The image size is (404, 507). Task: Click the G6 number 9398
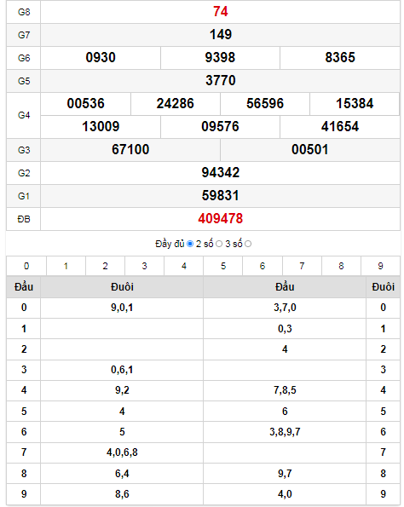[x=220, y=58]
